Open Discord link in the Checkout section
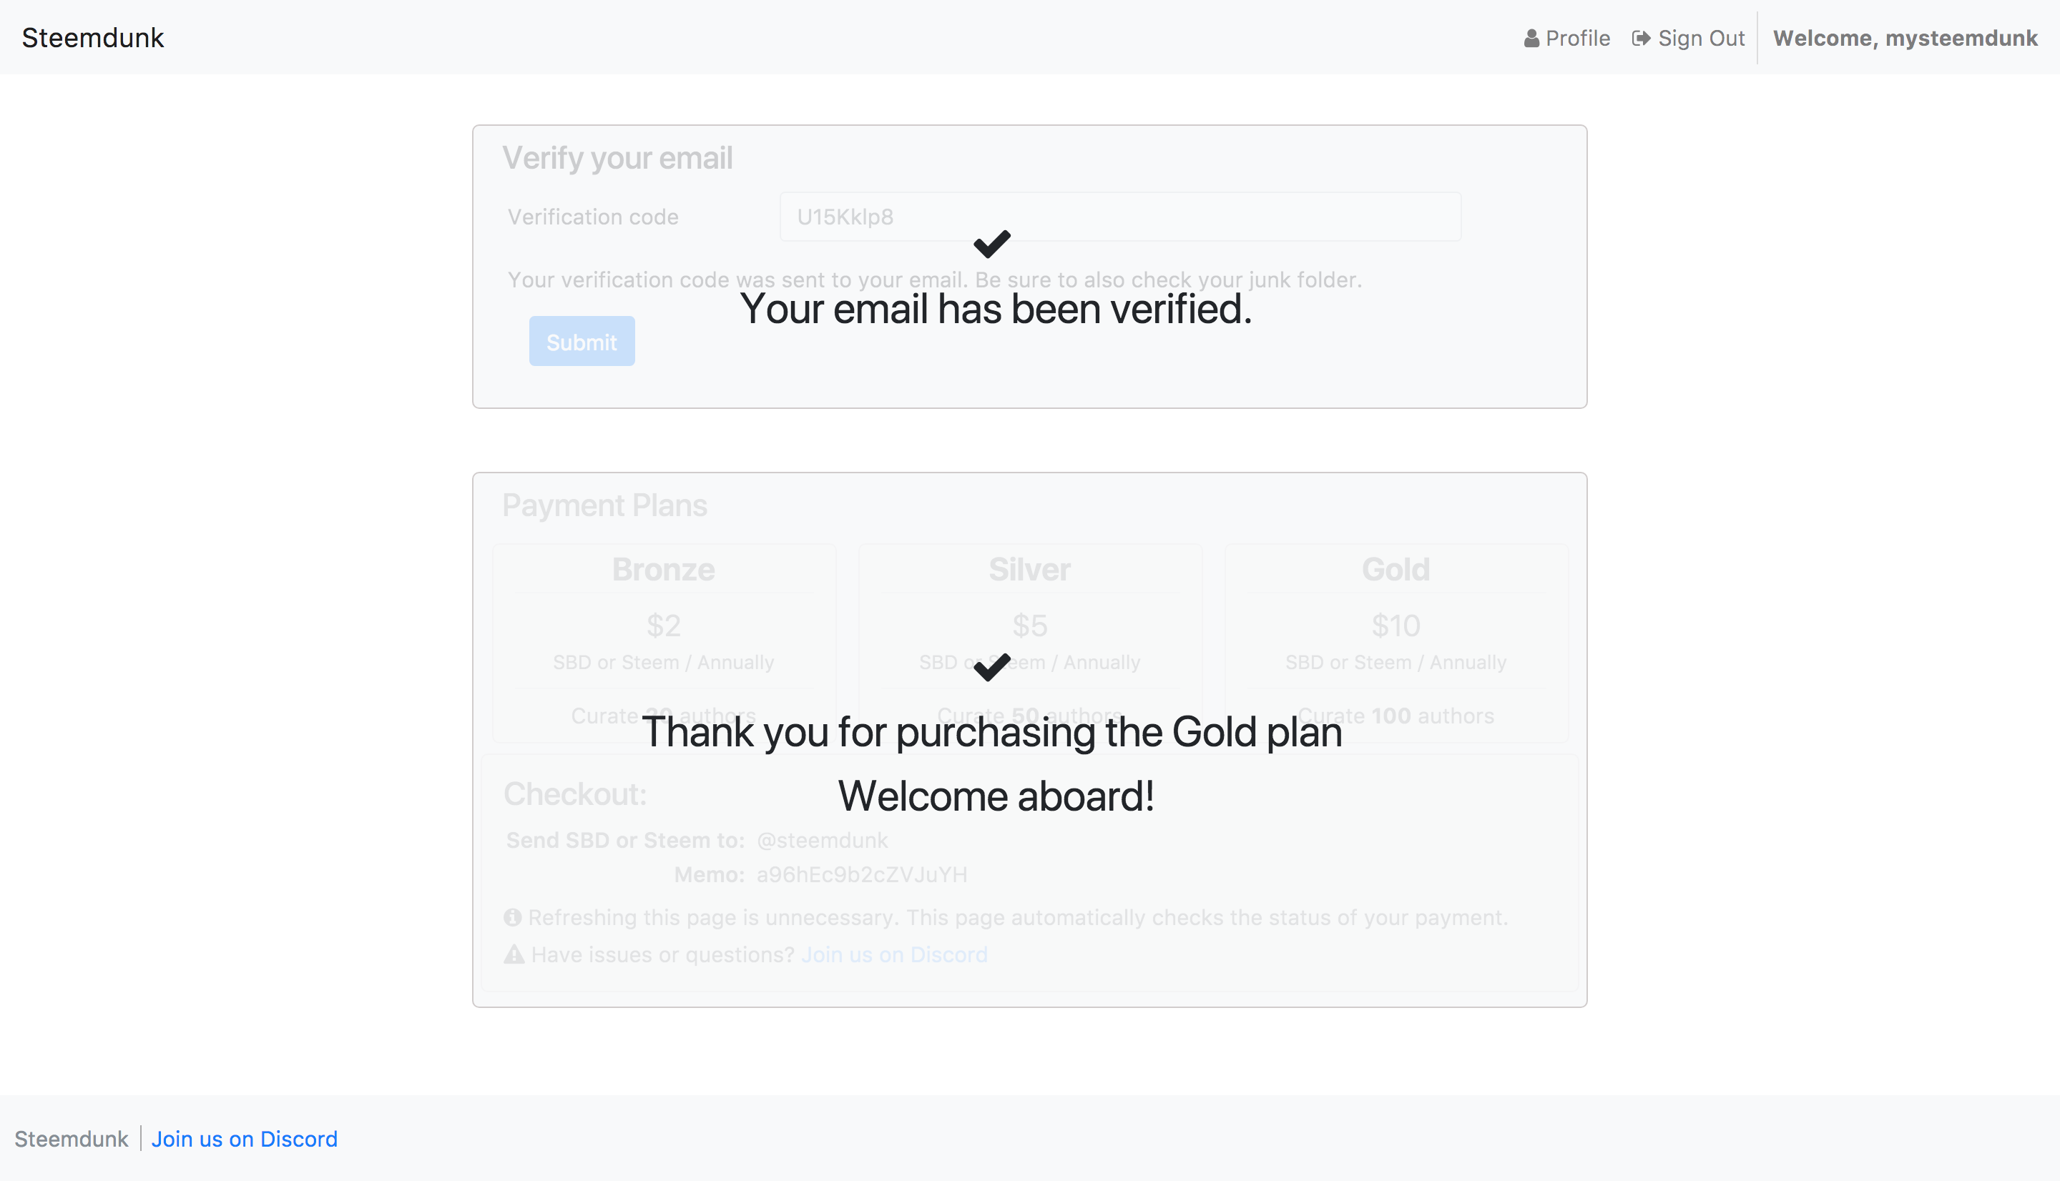Image resolution: width=2060 pixels, height=1181 pixels. tap(894, 954)
